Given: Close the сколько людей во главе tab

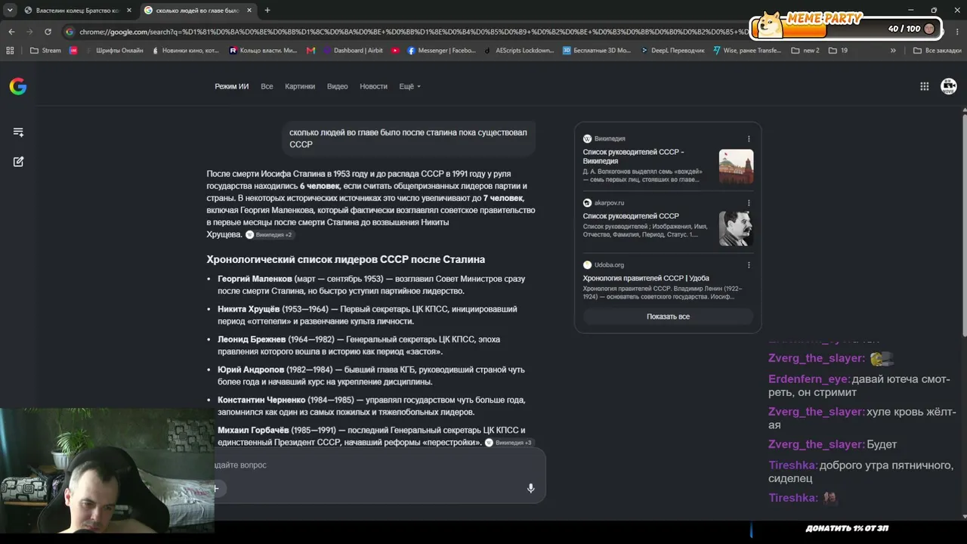Looking at the screenshot, I should point(249,11).
